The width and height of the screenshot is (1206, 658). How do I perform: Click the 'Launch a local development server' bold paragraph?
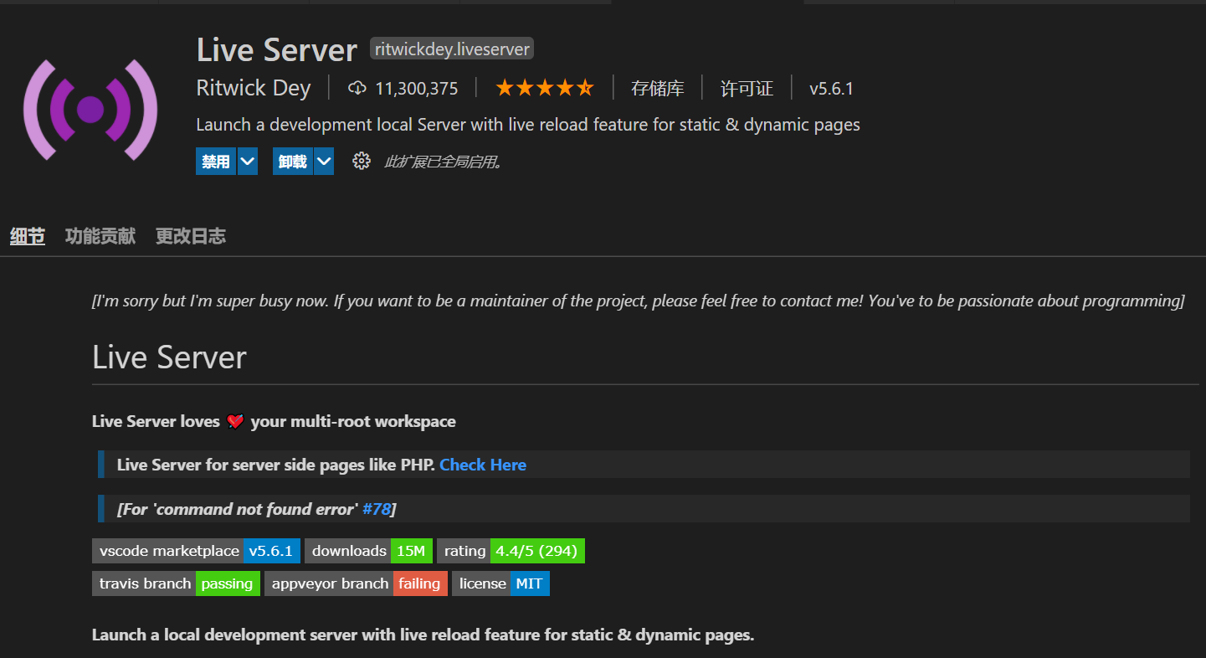[423, 635]
